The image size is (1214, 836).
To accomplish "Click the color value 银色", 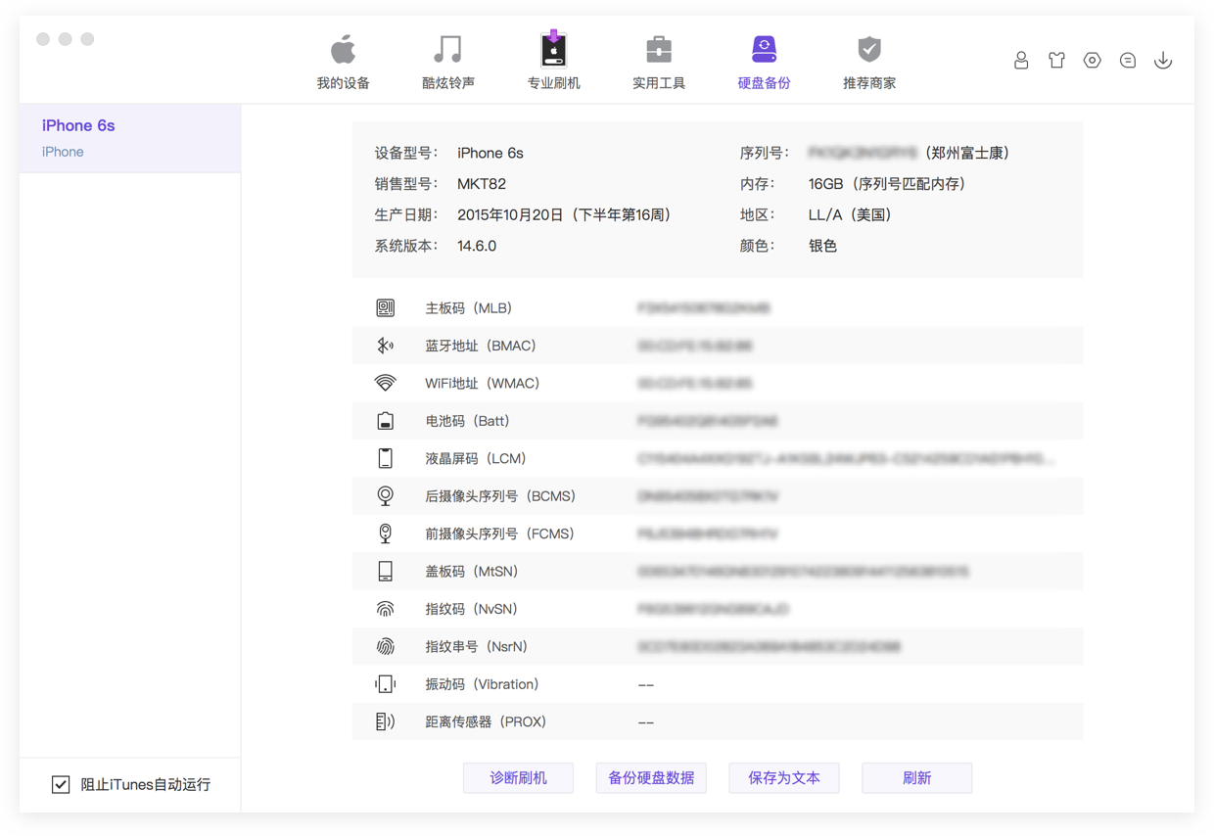I will (x=823, y=247).
